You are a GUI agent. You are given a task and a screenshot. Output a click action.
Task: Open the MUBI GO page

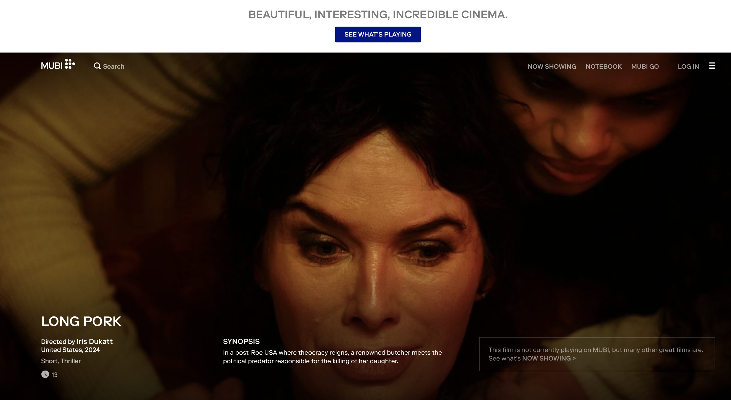645,66
